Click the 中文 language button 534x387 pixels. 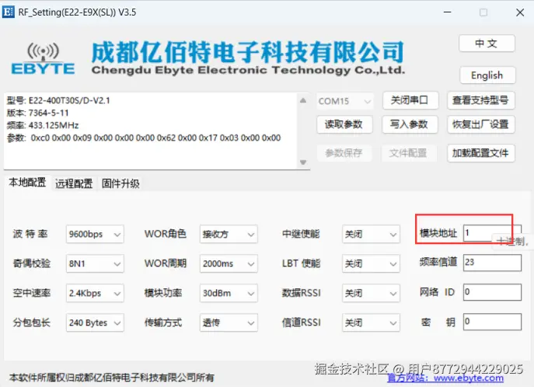tap(487, 44)
